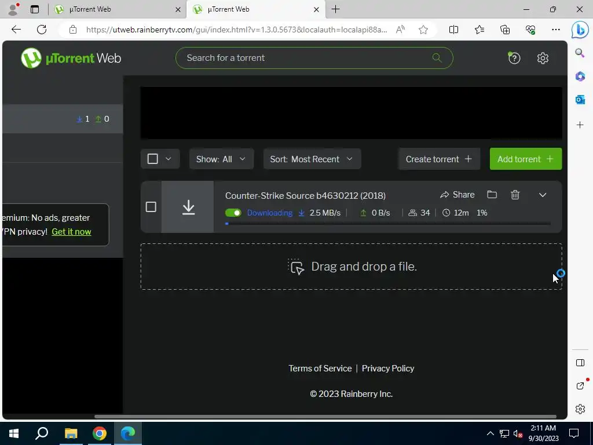Viewport: 593px width, 445px height.
Task: Open µTorrent settings gear icon
Action: pyautogui.click(x=543, y=58)
